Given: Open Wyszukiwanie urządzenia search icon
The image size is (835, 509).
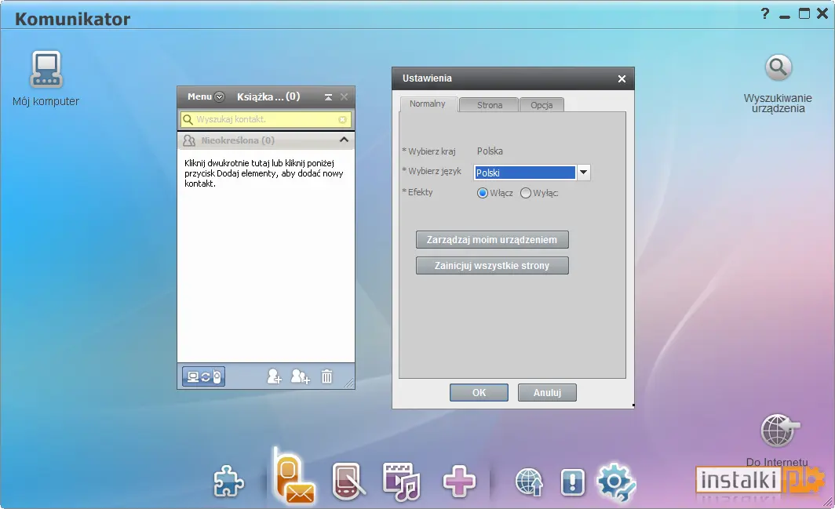Looking at the screenshot, I should tap(778, 67).
